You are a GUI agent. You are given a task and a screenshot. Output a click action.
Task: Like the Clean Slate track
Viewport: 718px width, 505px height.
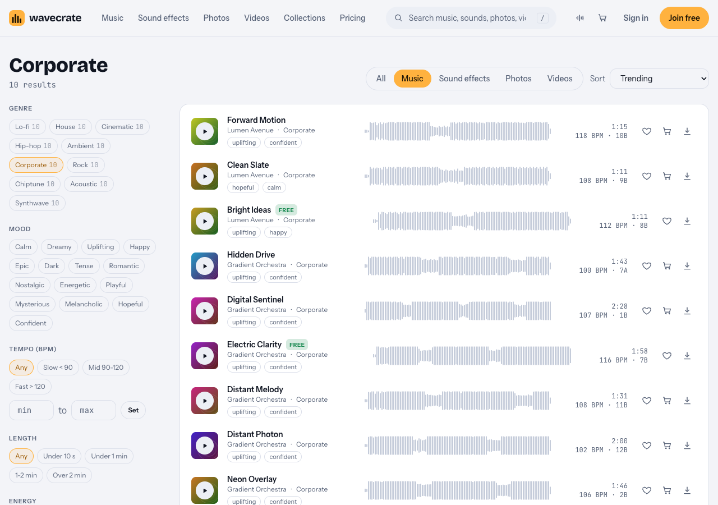pyautogui.click(x=647, y=176)
